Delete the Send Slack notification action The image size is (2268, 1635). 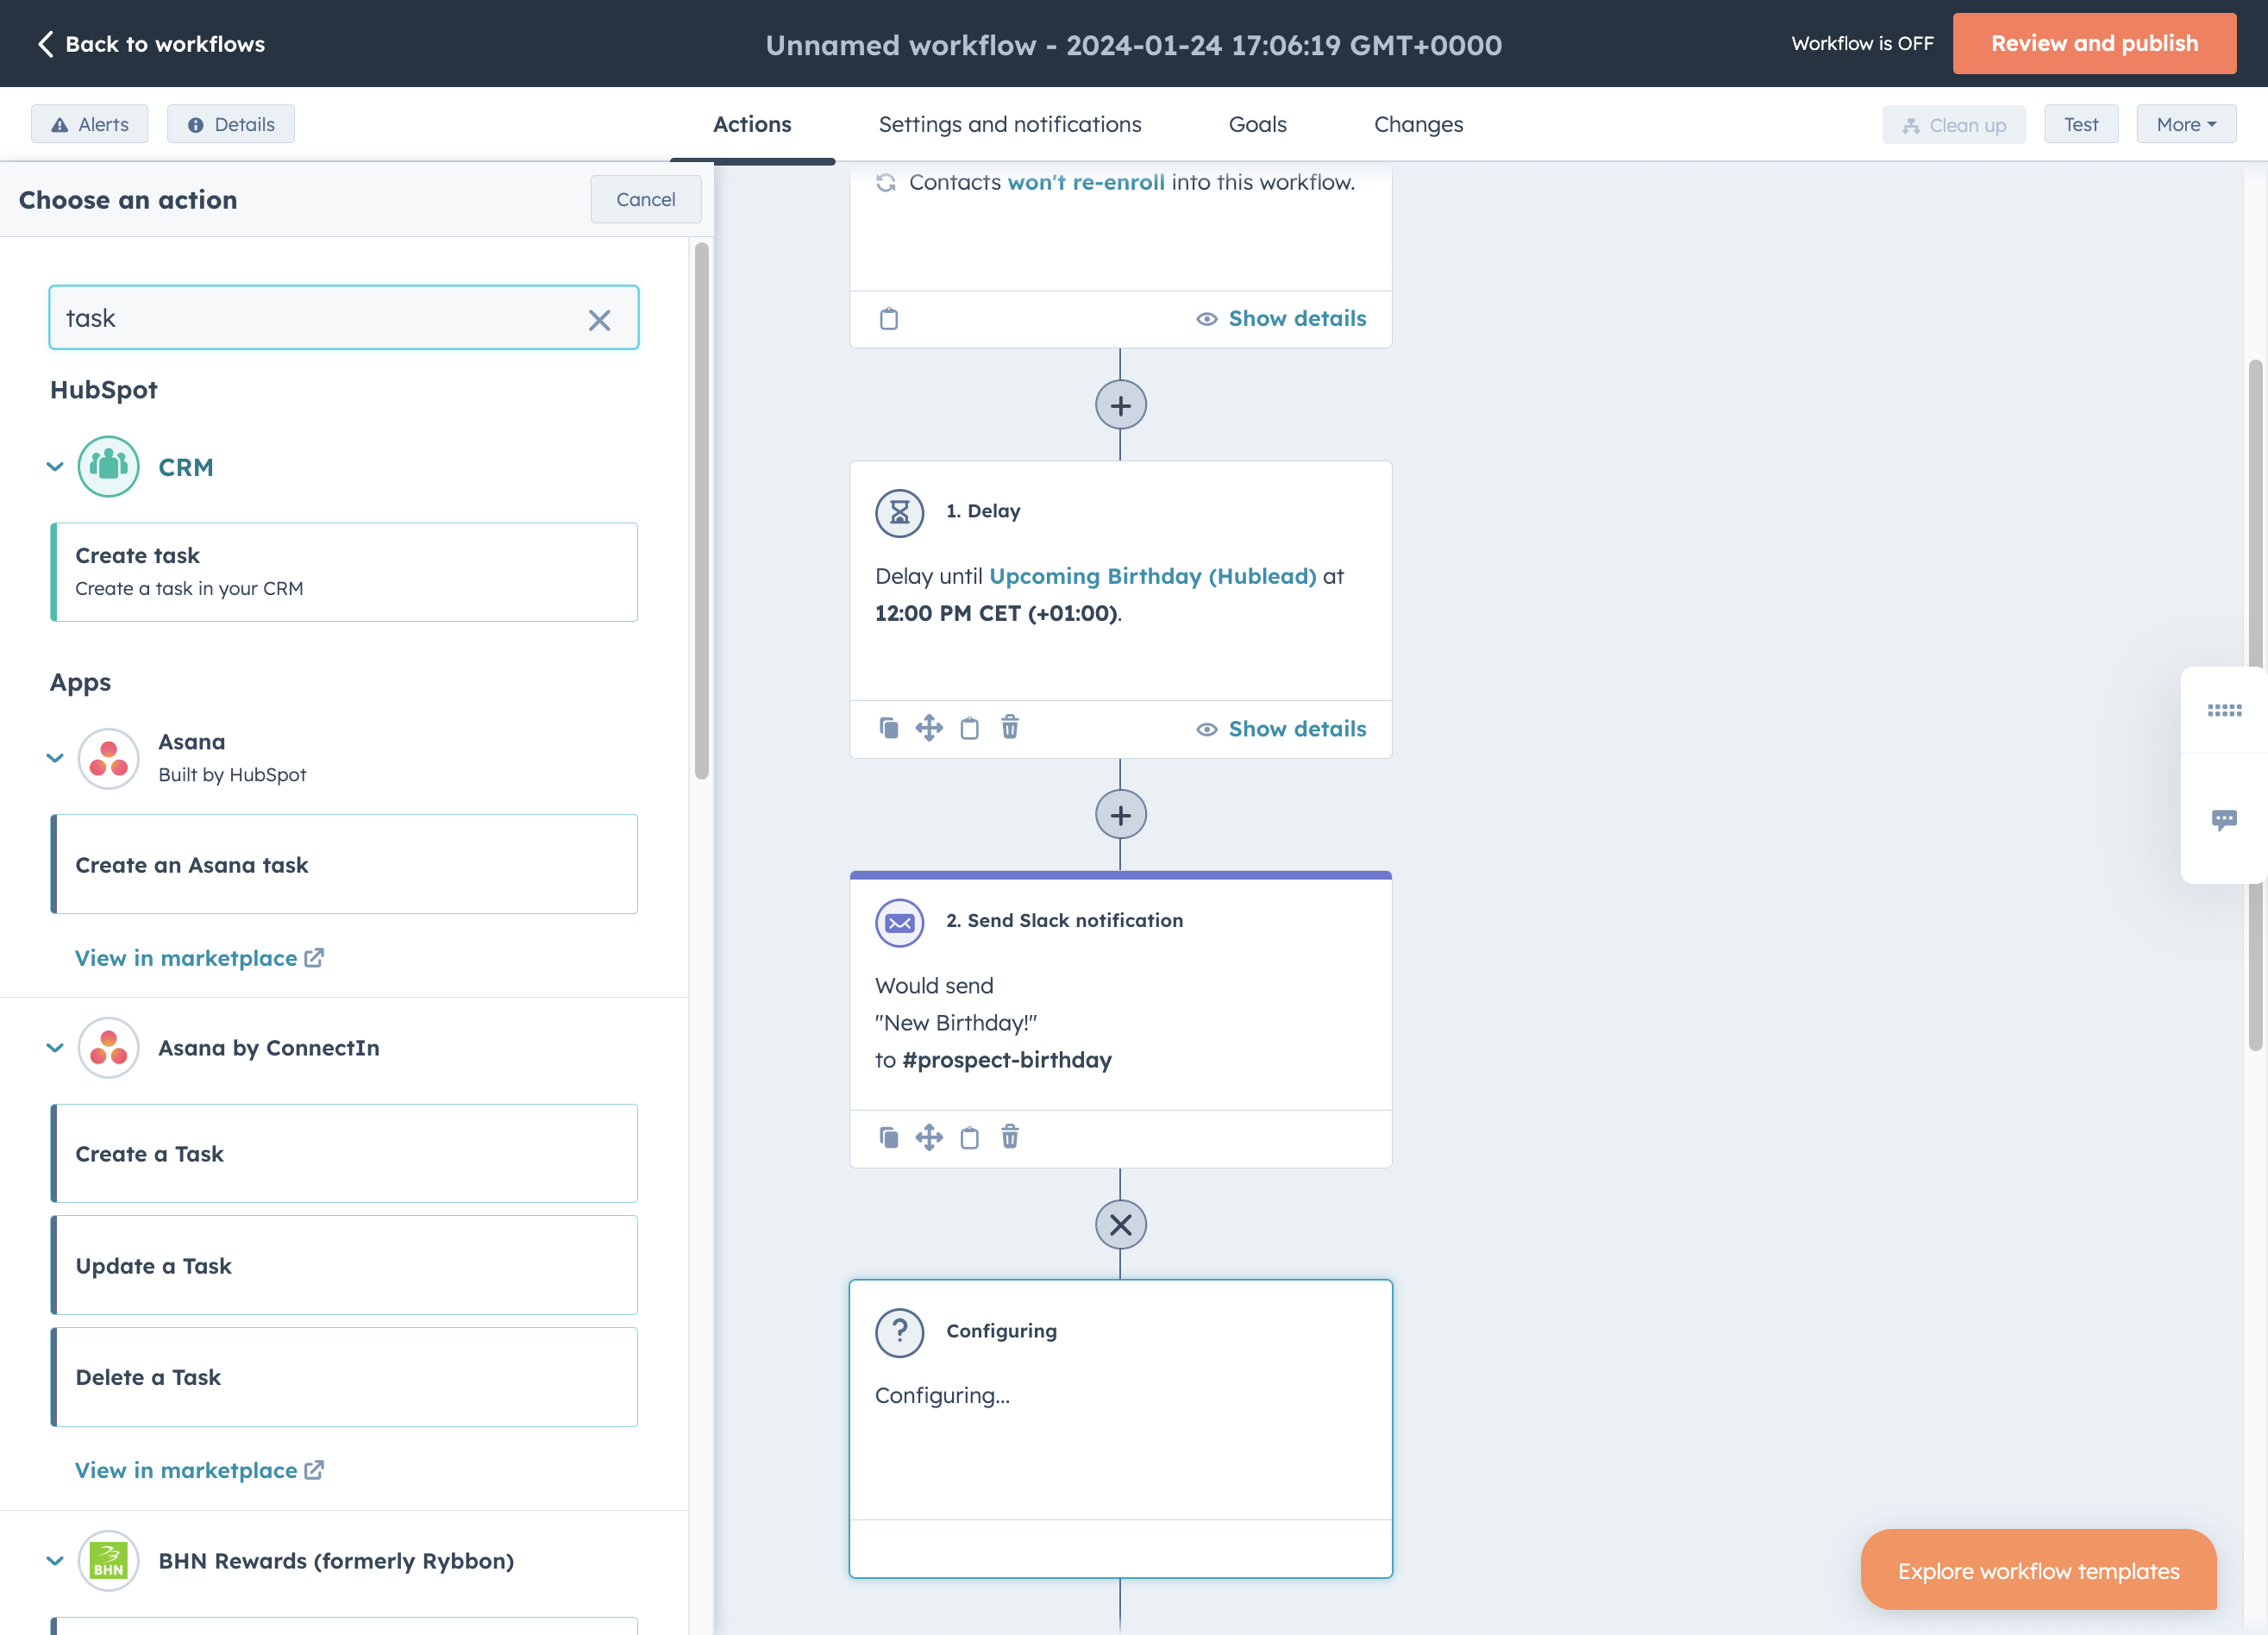point(1010,1137)
